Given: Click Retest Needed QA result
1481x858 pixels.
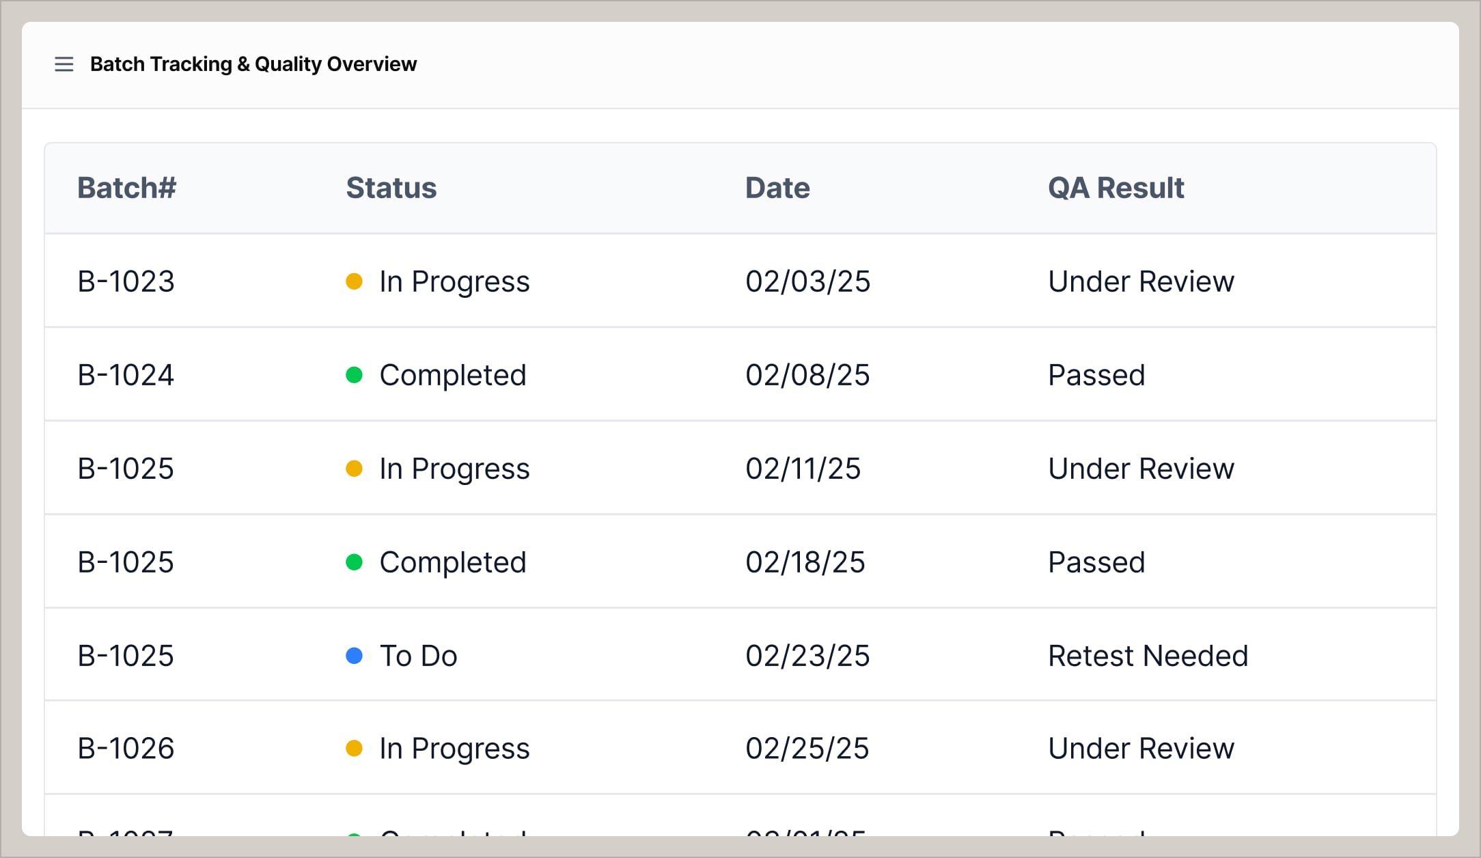Looking at the screenshot, I should tap(1148, 656).
